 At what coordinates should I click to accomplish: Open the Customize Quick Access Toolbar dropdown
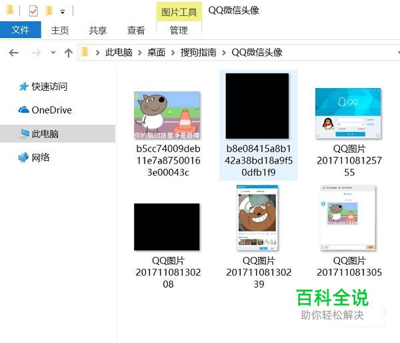click(63, 12)
